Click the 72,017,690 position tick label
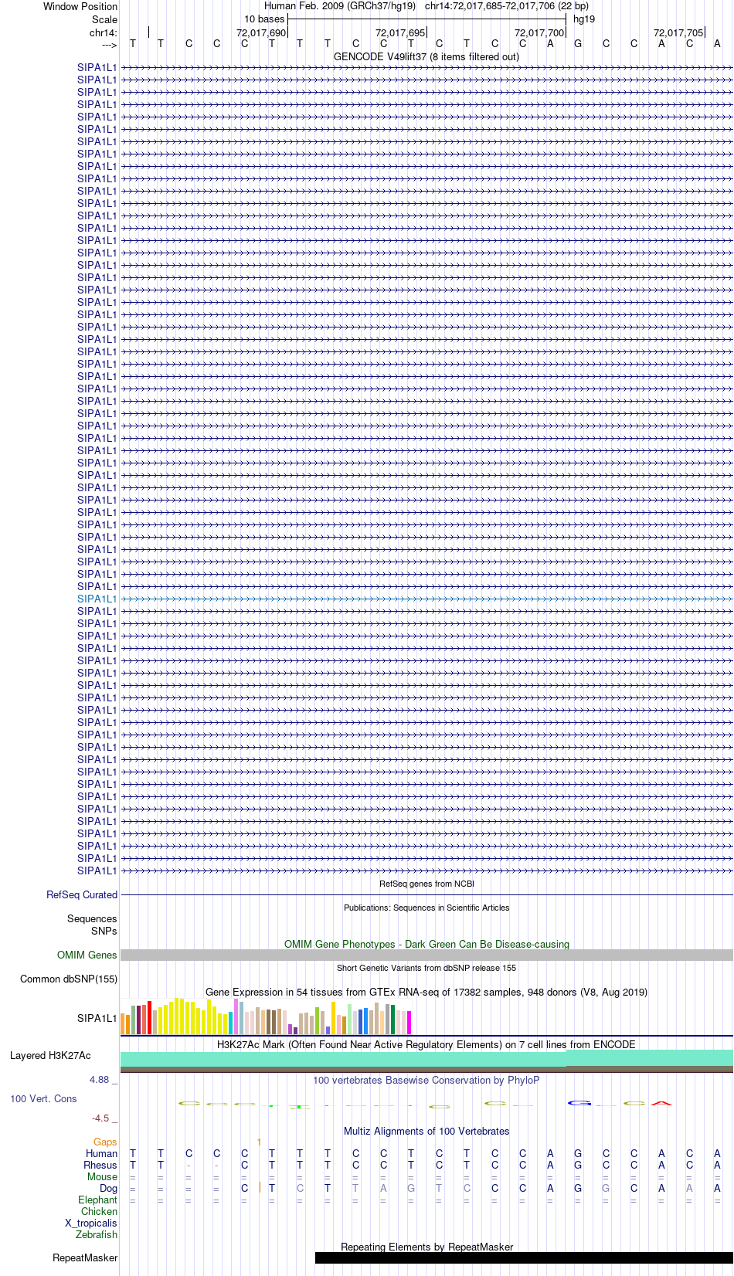The height and width of the screenshot is (1276, 734). point(261,32)
